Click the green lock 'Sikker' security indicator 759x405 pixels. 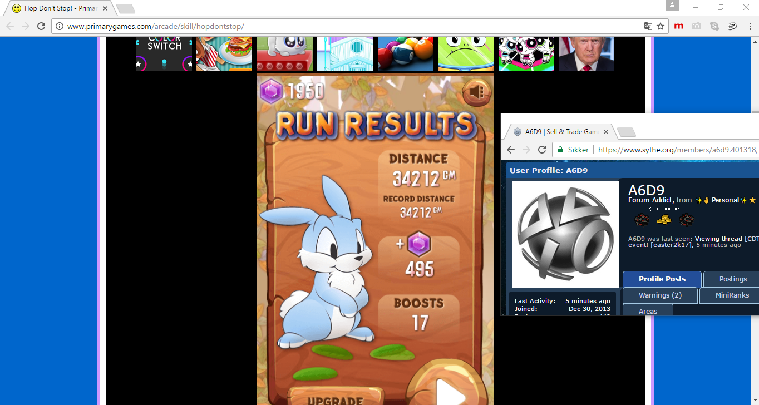coord(574,150)
